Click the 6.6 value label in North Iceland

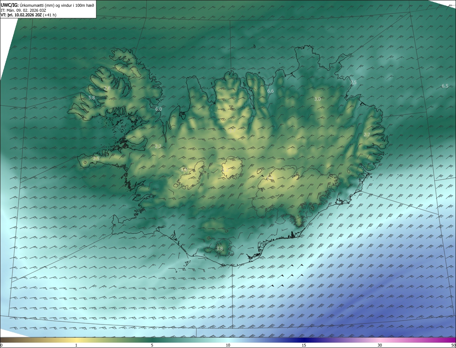(x=270, y=91)
